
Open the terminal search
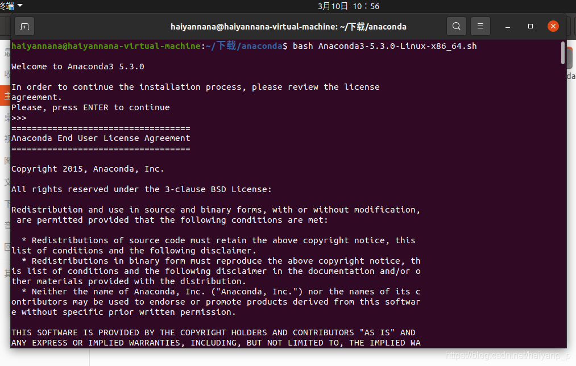click(456, 27)
